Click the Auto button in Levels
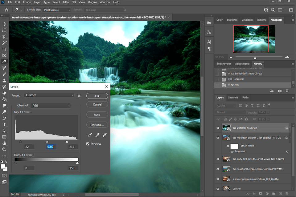Image resolution: width=296 pixels, height=197 pixels. pos(97,114)
